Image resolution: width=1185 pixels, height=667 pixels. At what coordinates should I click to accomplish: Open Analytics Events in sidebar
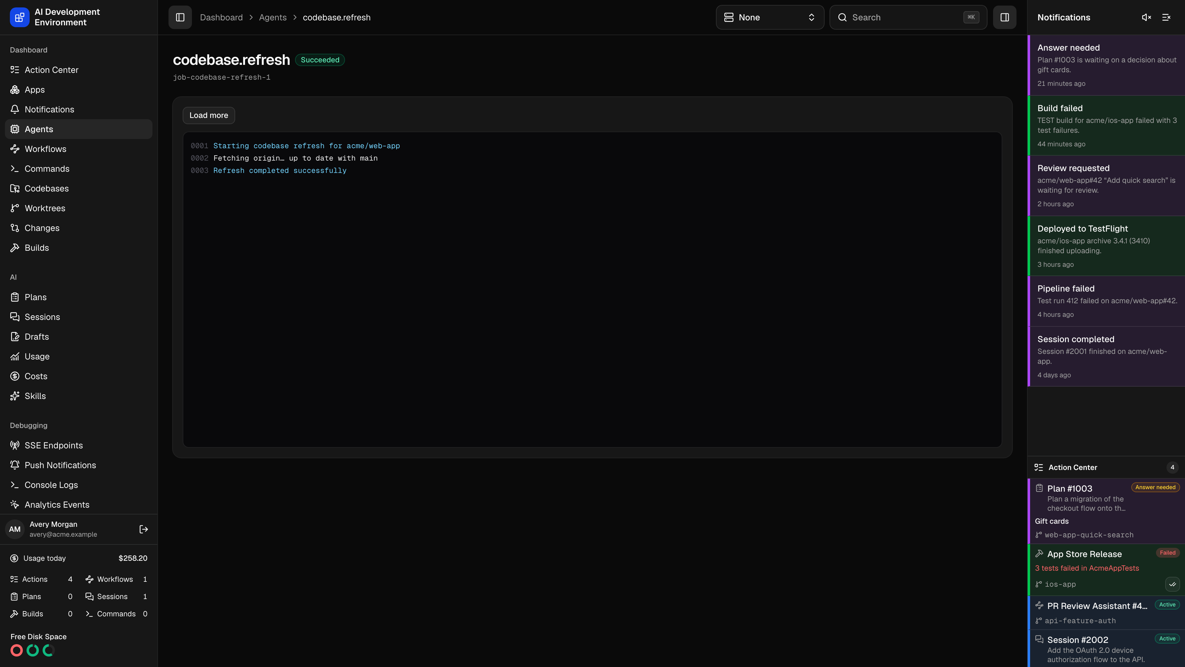tap(79, 505)
